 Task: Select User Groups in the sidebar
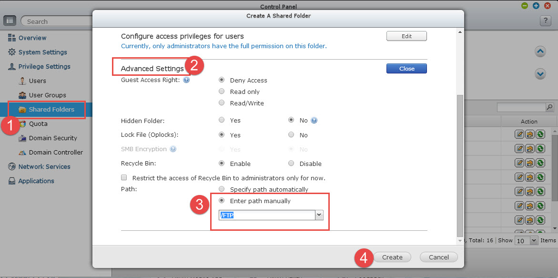coord(47,95)
